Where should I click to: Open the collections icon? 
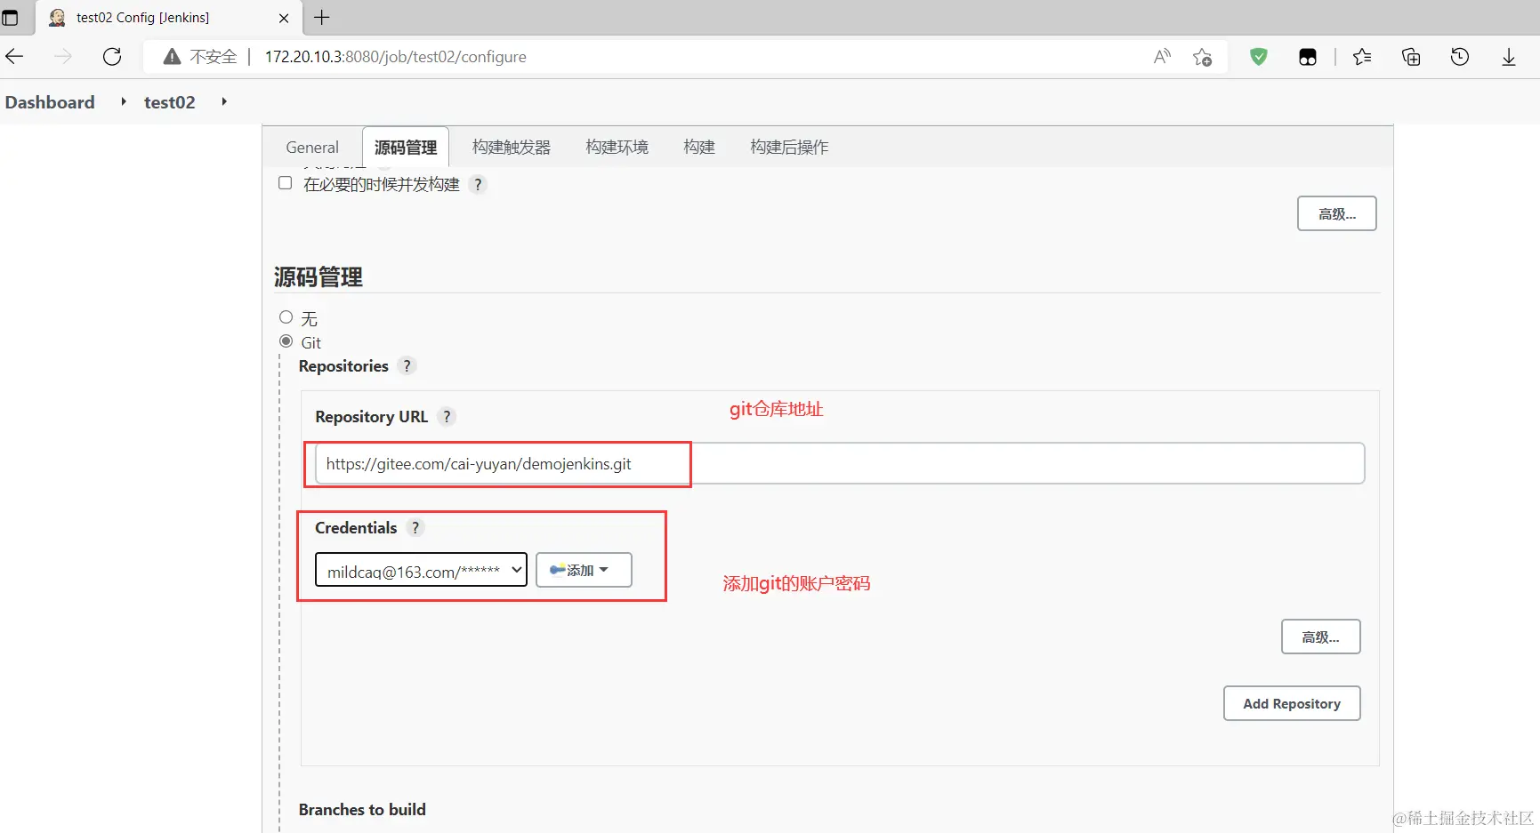tap(1411, 57)
